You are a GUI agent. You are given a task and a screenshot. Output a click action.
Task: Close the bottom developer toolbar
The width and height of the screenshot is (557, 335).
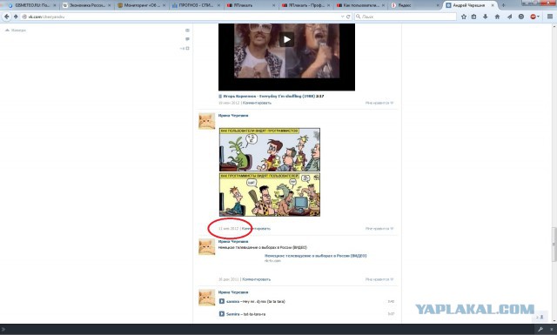click(552, 329)
